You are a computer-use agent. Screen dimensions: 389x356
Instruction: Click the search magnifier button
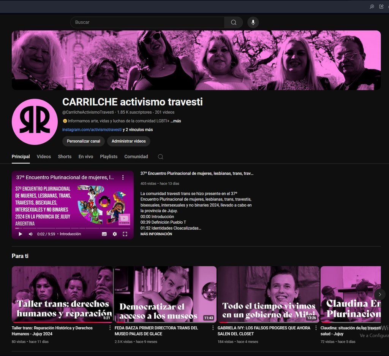(234, 22)
